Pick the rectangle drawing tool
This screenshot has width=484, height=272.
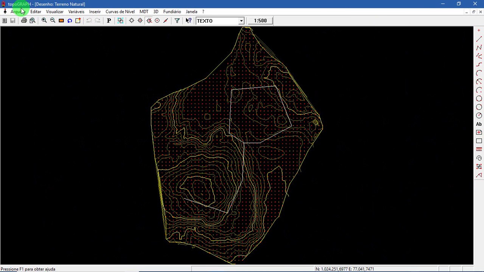coord(479,141)
